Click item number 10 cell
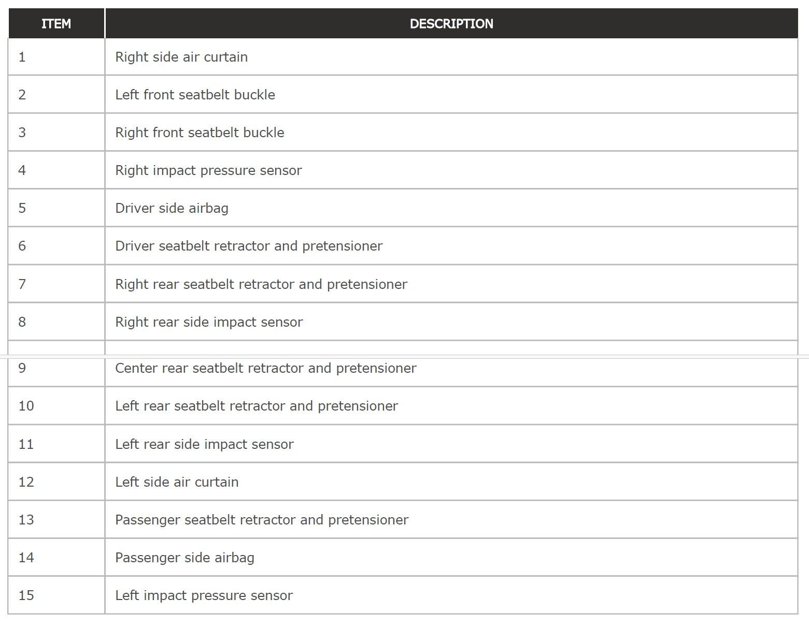The image size is (809, 628). (x=56, y=406)
